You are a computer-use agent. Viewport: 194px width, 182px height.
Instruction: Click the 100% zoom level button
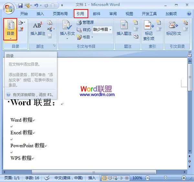pos(137,178)
